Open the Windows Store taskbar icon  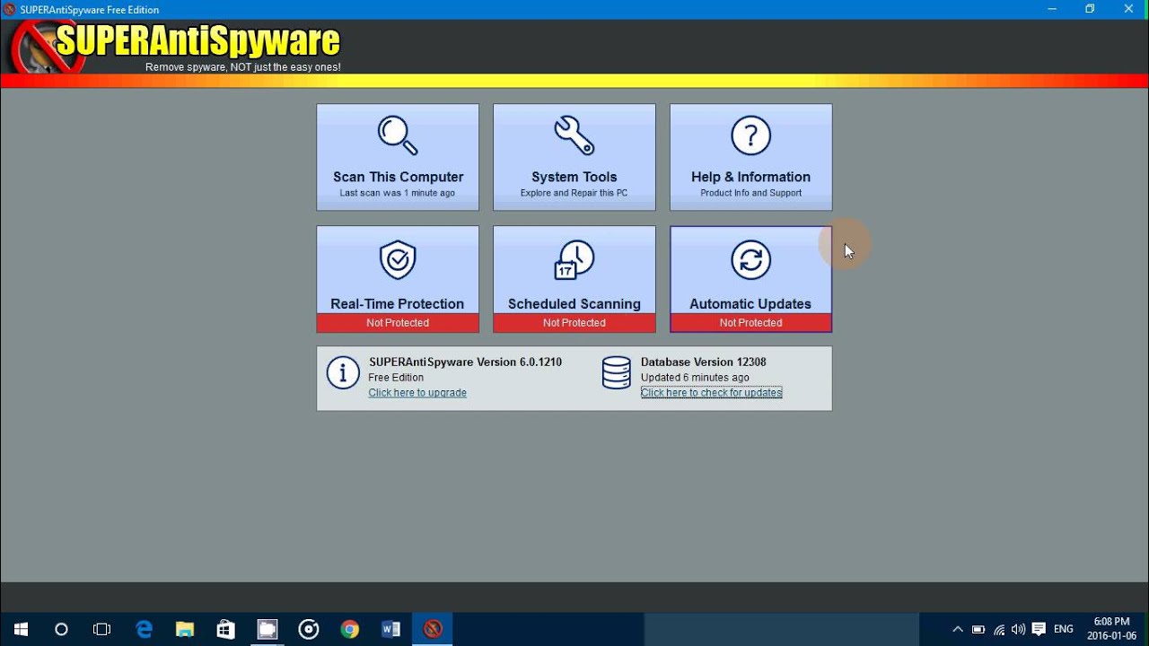pyautogui.click(x=226, y=630)
